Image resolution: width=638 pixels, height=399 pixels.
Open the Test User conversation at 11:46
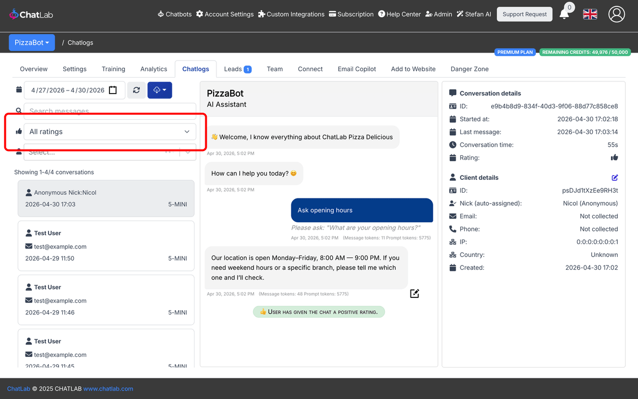tap(106, 300)
